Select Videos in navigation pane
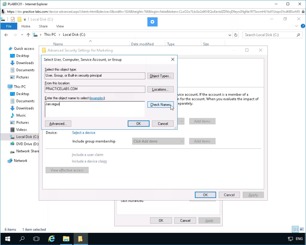The image size is (306, 245). pyautogui.click(x=22, y=130)
